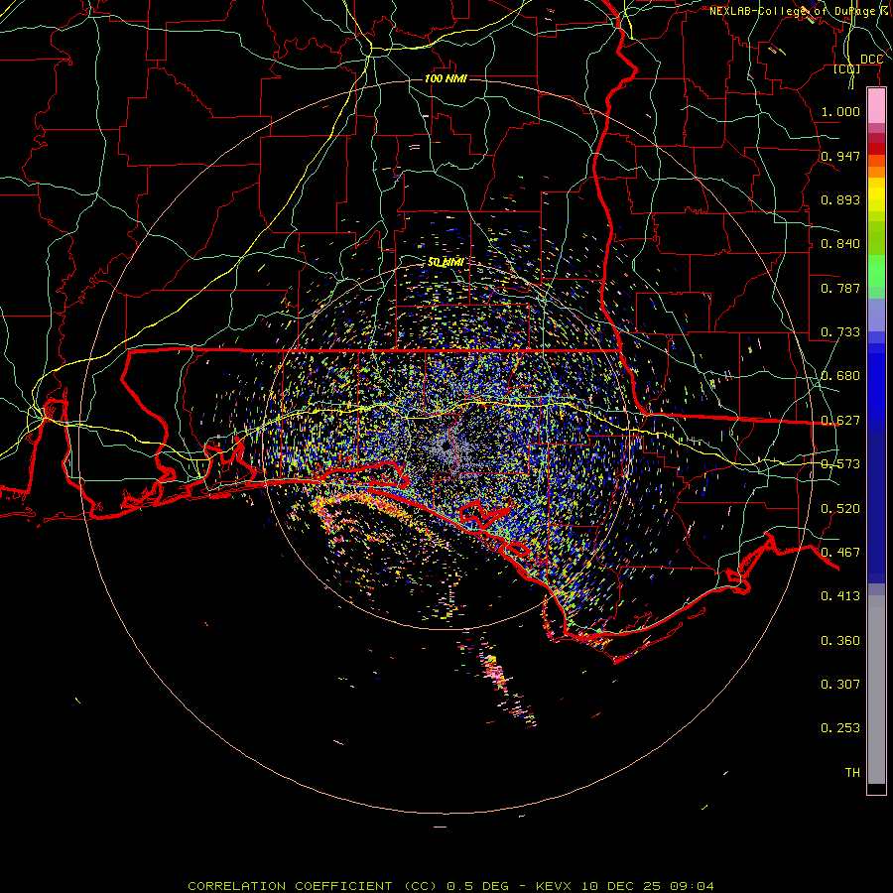Click the 0.253 scale value
This screenshot has width=893, height=893.
click(840, 728)
